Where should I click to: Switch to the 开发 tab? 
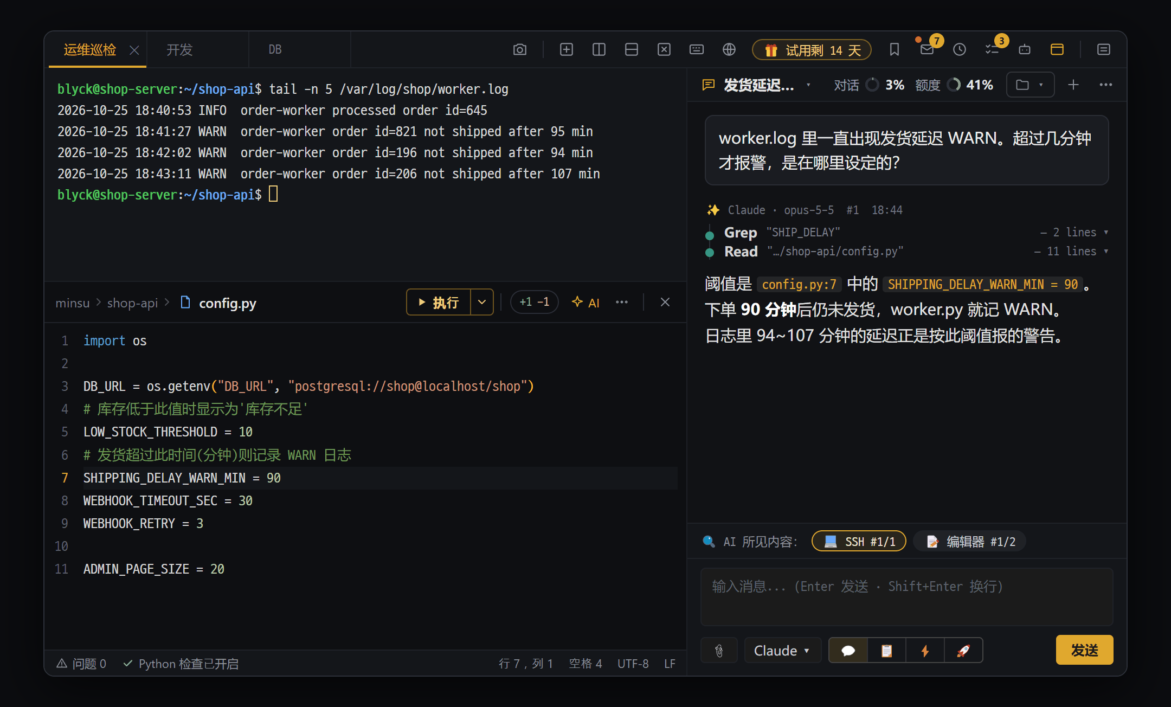pyautogui.click(x=197, y=50)
